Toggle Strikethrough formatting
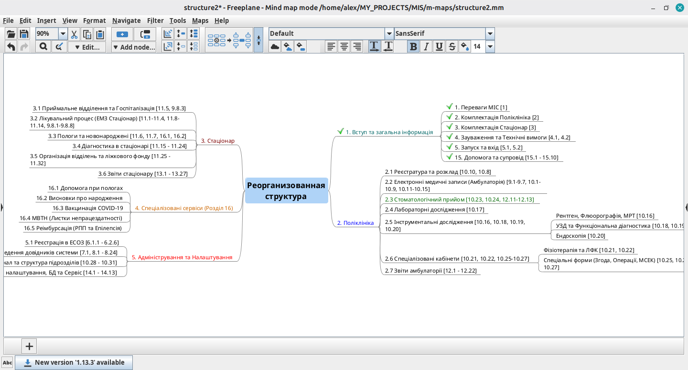 coord(452,46)
